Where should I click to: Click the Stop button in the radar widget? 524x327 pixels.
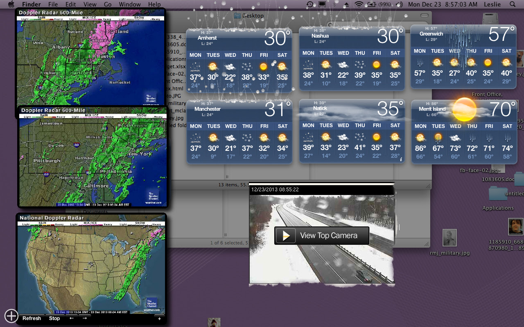[54, 318]
